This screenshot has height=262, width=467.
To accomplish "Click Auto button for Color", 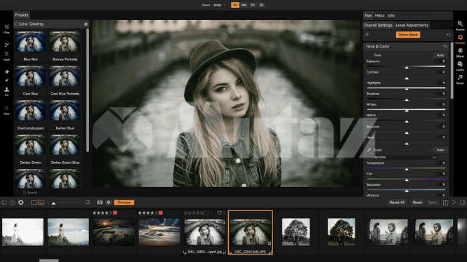I will [x=440, y=150].
